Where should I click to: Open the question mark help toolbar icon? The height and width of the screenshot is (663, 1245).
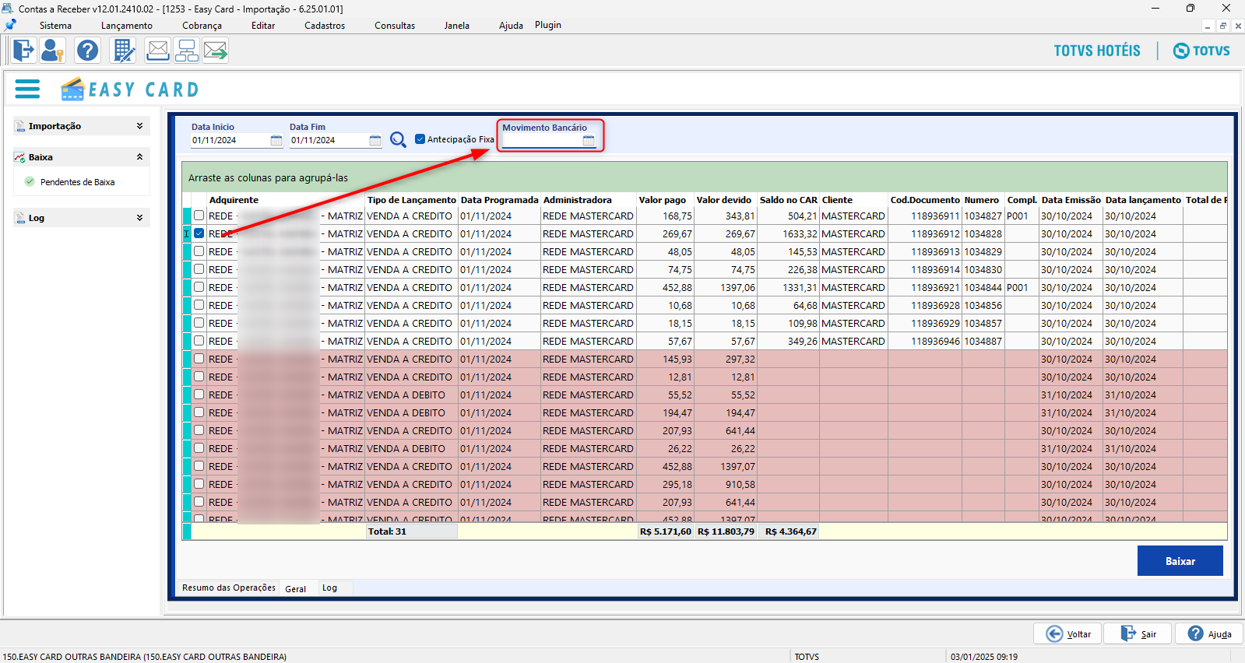click(x=87, y=51)
